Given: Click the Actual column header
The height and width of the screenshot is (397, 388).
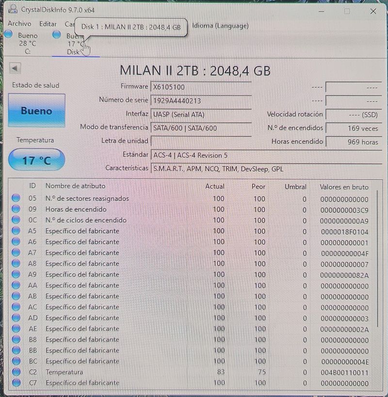Looking at the screenshot, I should [x=215, y=186].
